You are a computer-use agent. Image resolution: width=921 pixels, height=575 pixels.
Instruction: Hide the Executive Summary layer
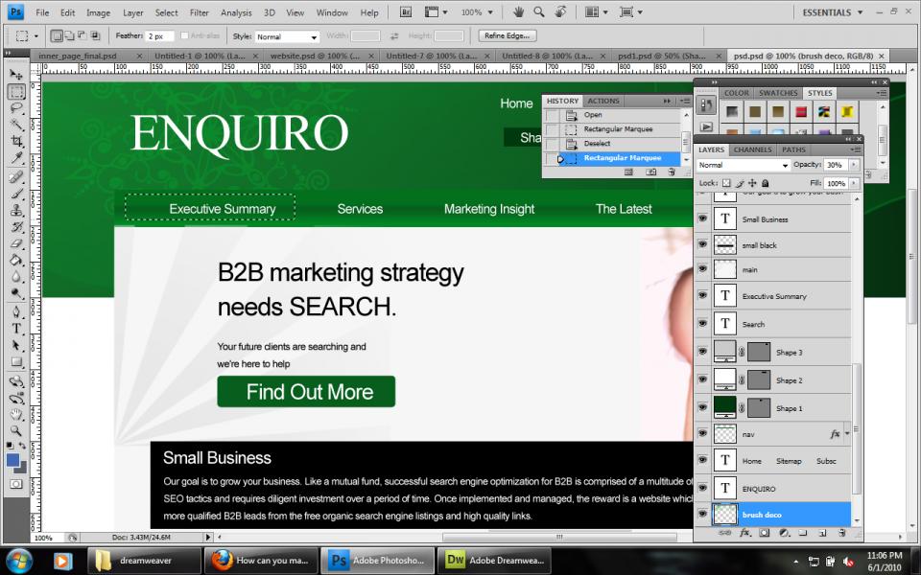coord(702,295)
